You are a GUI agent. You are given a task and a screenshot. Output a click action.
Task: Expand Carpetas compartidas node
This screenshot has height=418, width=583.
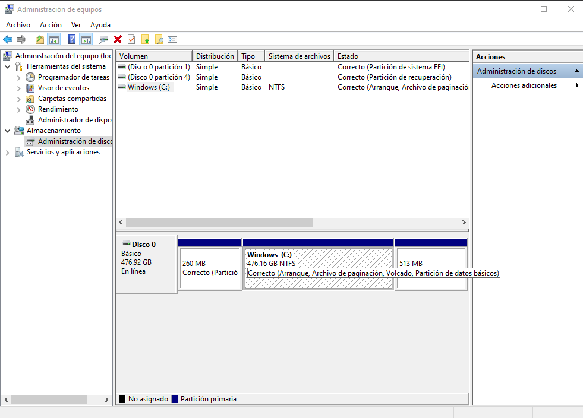[x=18, y=99]
